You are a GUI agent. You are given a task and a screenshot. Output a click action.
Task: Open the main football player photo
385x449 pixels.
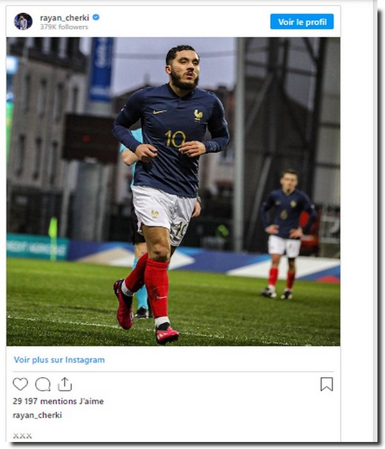point(173,192)
